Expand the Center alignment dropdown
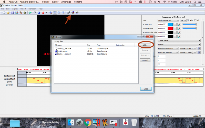Viewport: 205px width, 128px height. pos(179,44)
